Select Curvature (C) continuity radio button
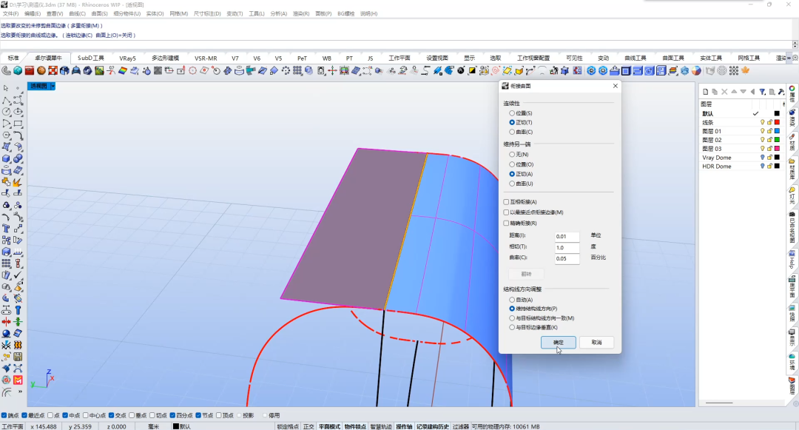 coord(512,132)
